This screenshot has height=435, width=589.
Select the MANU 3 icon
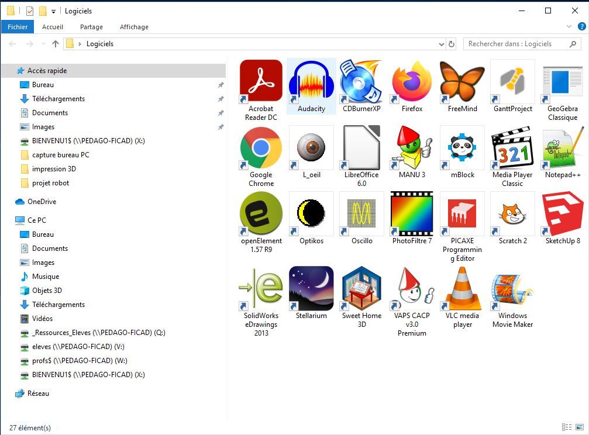click(412, 147)
